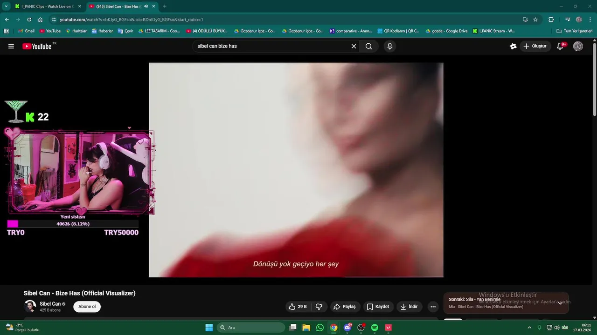Install the app via the address bar icon

(525, 20)
